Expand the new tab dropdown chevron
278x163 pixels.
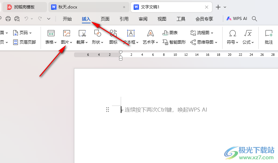coord(225,7)
